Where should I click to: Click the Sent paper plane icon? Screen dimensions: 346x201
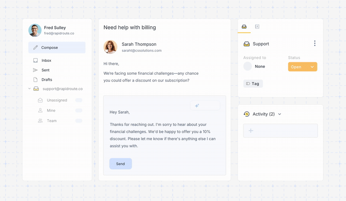(35, 70)
